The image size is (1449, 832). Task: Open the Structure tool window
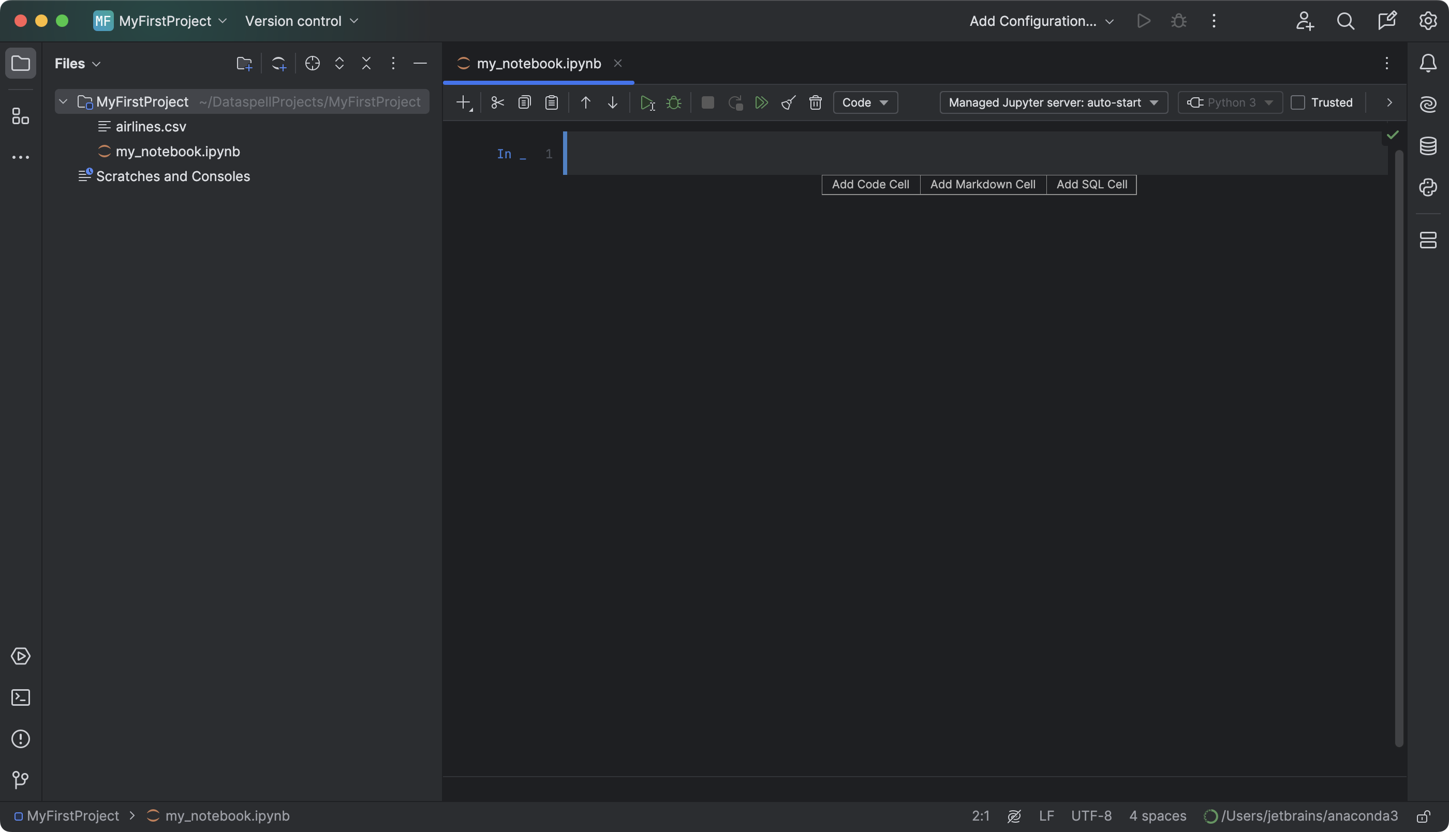point(21,116)
